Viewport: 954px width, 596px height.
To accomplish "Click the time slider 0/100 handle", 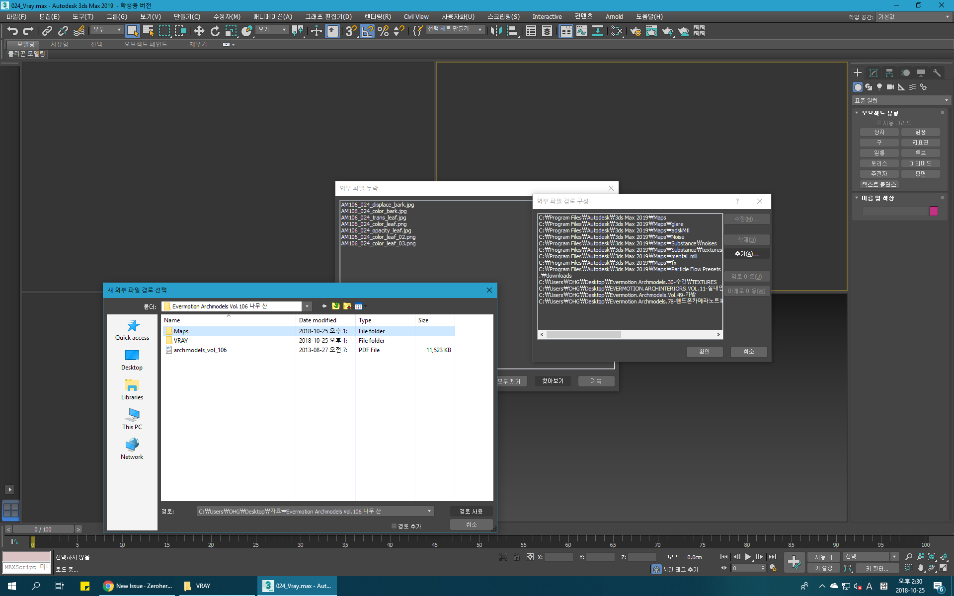I will click(43, 529).
